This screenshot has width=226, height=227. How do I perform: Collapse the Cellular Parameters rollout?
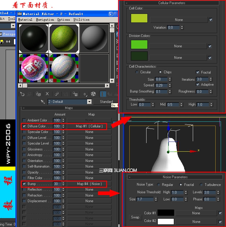point(127,3)
